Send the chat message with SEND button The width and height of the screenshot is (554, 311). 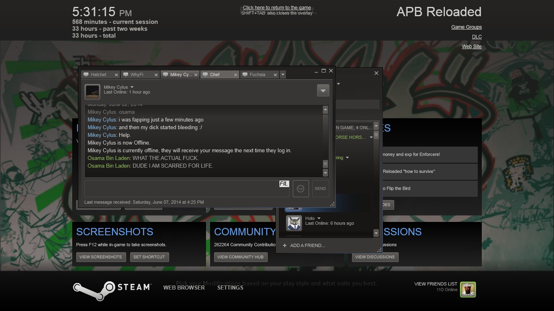[x=320, y=189]
